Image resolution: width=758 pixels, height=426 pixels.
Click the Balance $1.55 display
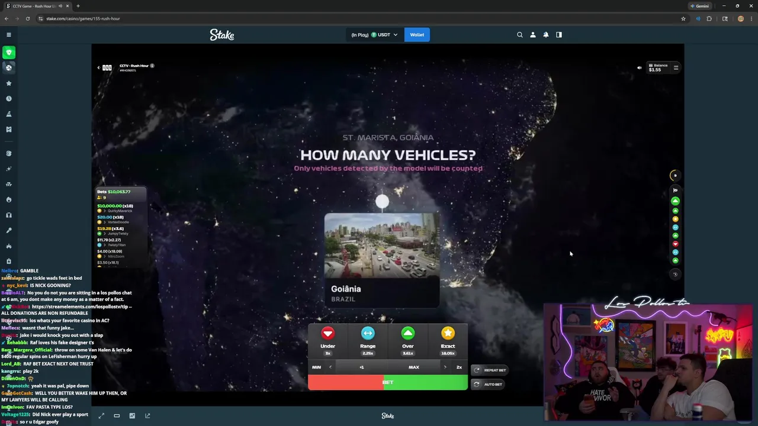point(657,67)
